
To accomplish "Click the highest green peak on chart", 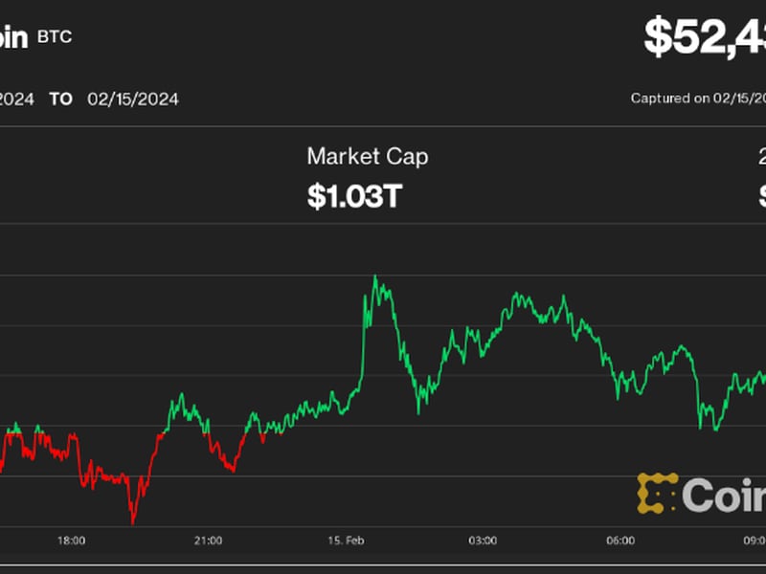I will pos(374,278).
